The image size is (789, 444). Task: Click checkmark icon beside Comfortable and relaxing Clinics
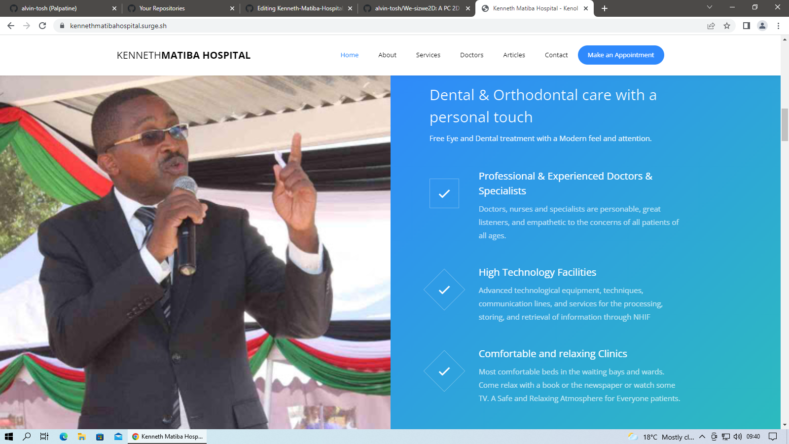tap(444, 371)
